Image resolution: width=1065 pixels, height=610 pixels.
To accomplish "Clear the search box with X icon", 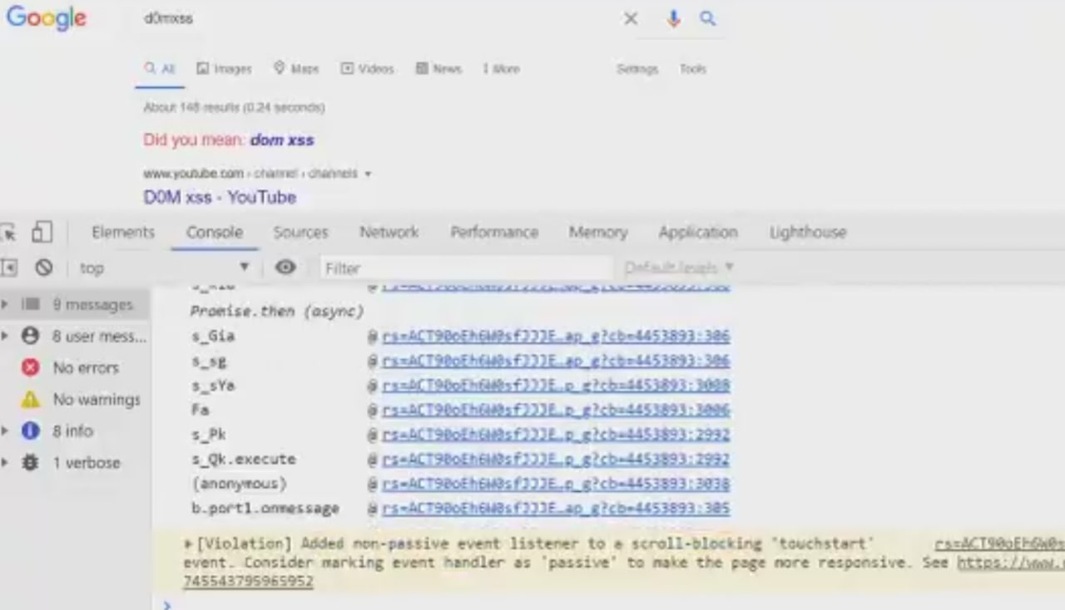I will coord(631,18).
